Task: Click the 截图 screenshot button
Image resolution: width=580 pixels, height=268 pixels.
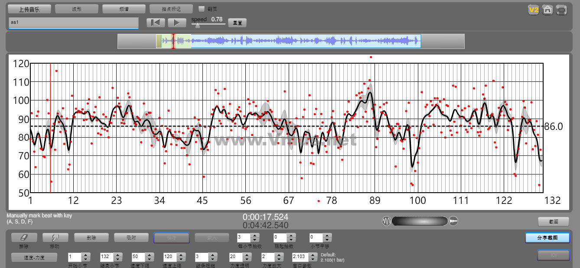Action: click(x=554, y=221)
